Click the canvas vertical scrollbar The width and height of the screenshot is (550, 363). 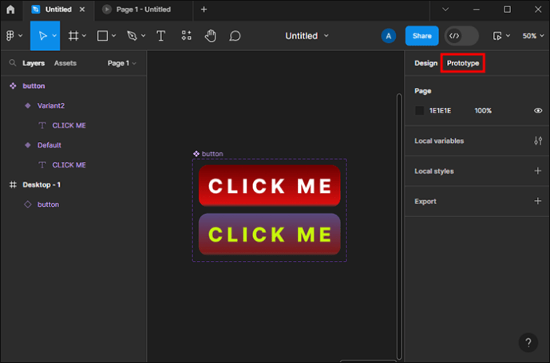tap(399, 227)
